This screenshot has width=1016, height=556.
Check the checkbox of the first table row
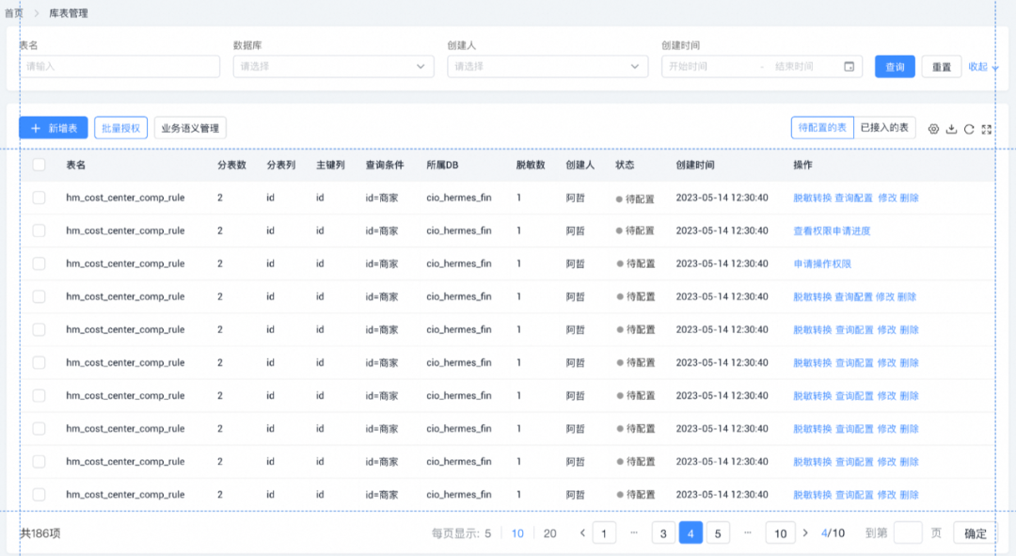pos(39,198)
